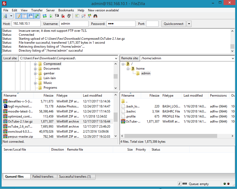Collapse the remote root / node
The width and height of the screenshot is (237, 189).
[123, 64]
